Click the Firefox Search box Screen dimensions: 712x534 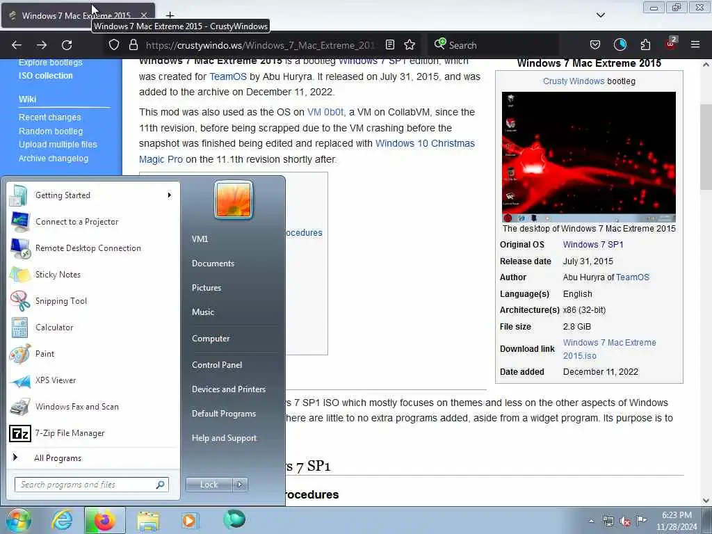click(x=494, y=45)
